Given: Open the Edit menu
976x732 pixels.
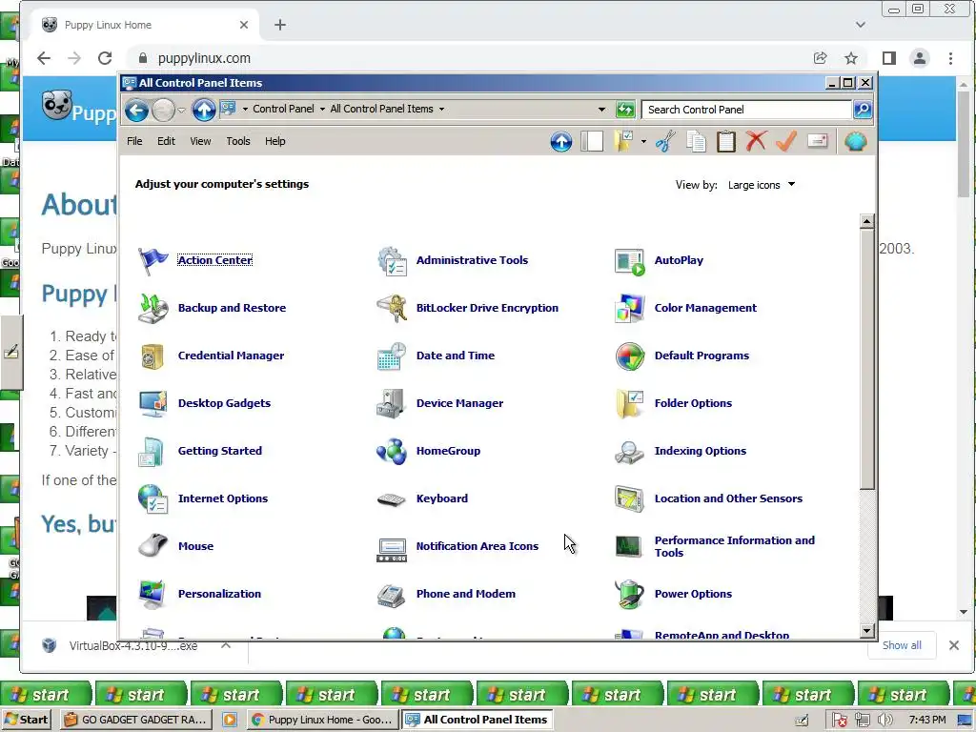Looking at the screenshot, I should (x=166, y=141).
